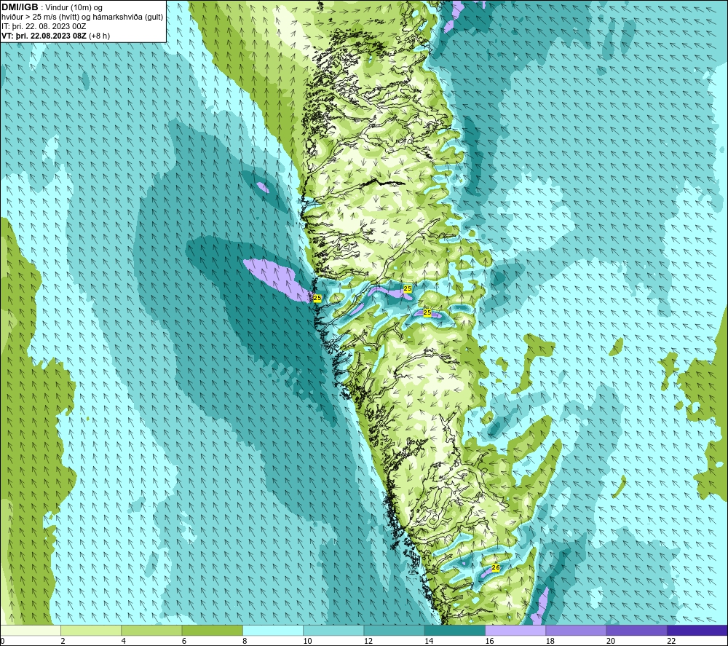Click the 18–20 m/s purple legend swatch
This screenshot has width=728, height=646.
[576, 630]
